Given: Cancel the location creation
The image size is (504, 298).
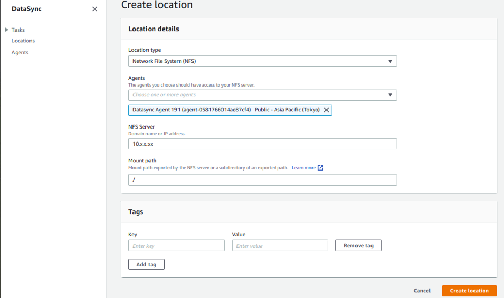Looking at the screenshot, I should coord(422,291).
